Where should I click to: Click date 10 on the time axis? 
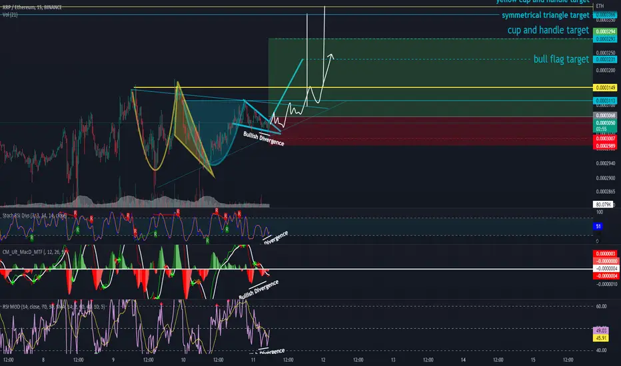tap(183, 360)
